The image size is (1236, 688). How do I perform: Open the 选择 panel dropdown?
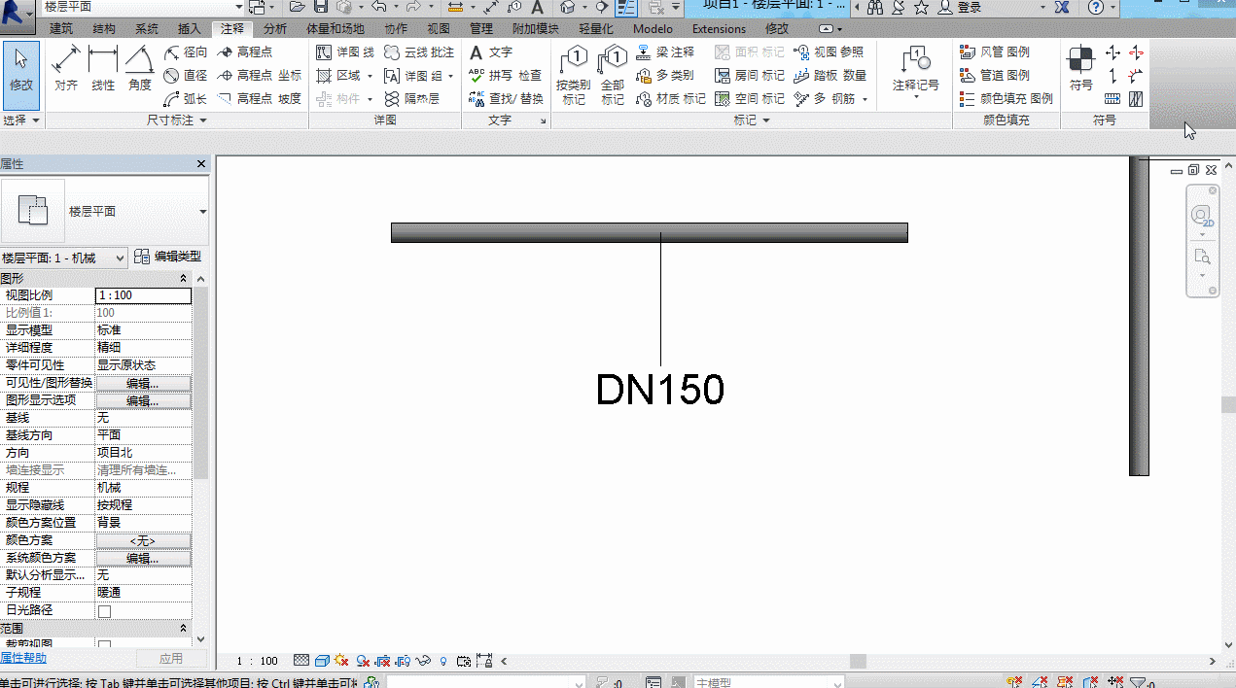click(21, 120)
